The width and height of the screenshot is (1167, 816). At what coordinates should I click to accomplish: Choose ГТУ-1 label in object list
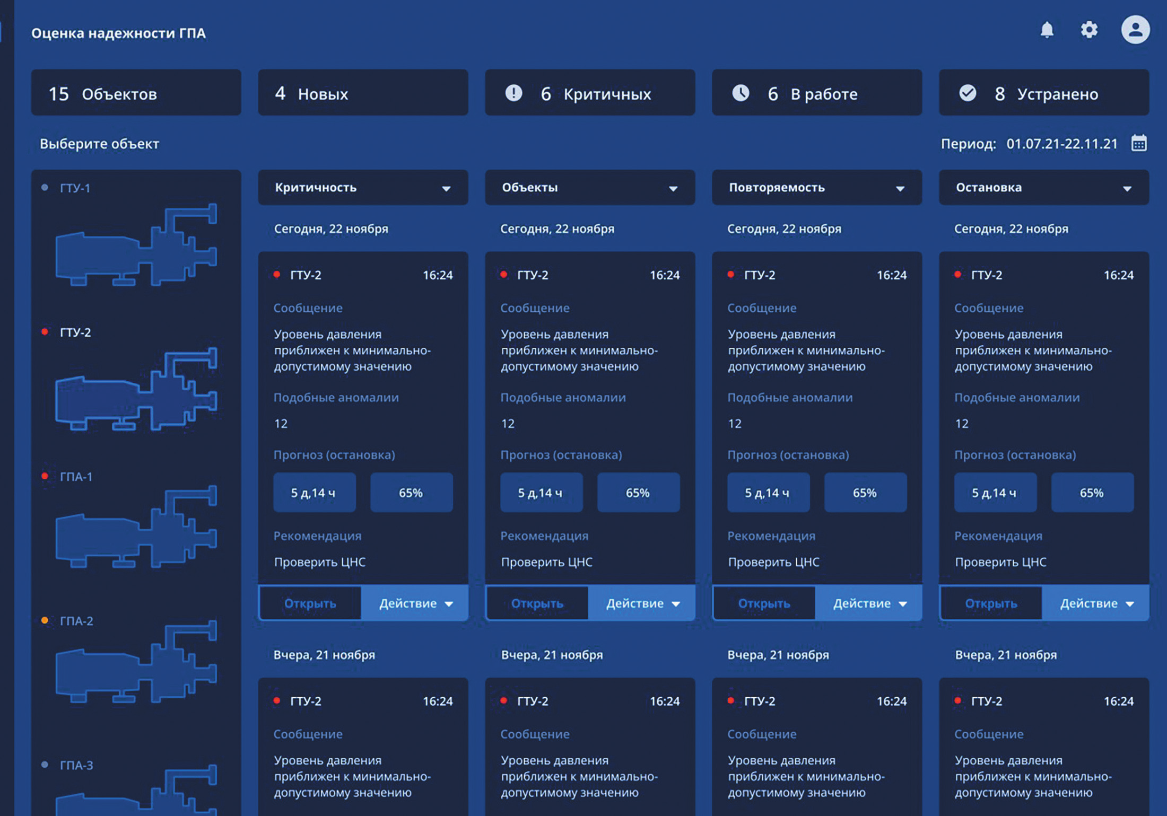(x=75, y=188)
